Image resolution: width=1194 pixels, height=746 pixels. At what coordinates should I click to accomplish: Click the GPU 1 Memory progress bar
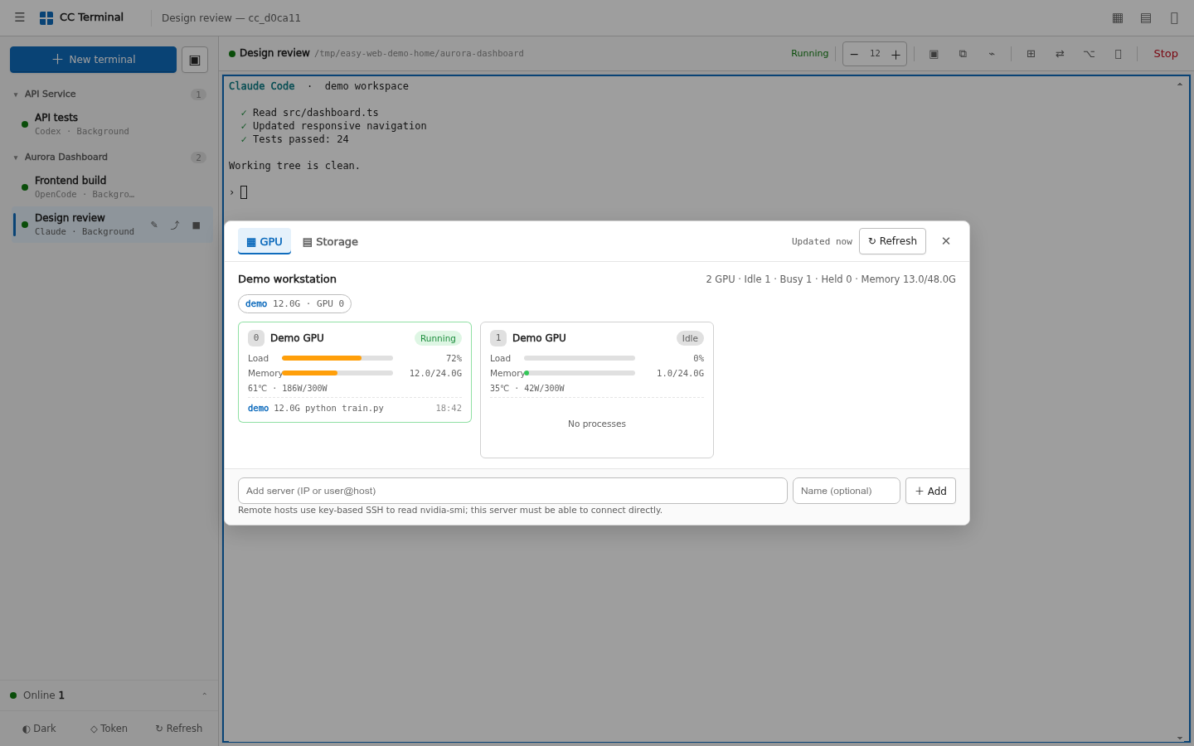(x=580, y=373)
